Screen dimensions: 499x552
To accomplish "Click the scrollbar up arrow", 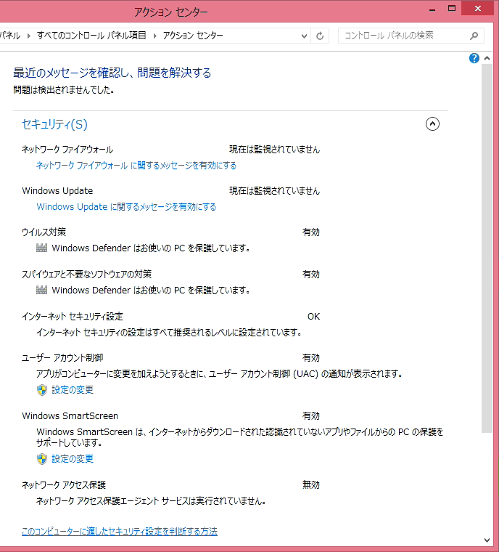I will pos(487,58).
